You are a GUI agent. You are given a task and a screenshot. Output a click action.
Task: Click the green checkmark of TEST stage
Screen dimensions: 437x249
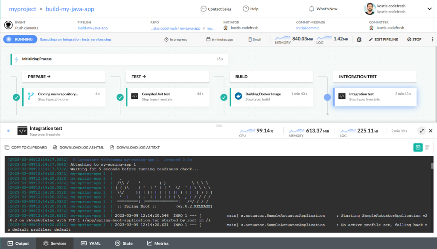click(x=120, y=97)
